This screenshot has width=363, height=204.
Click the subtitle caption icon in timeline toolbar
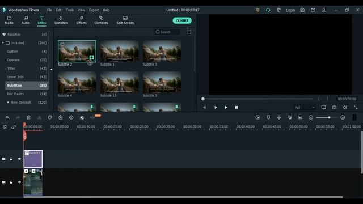point(300,117)
